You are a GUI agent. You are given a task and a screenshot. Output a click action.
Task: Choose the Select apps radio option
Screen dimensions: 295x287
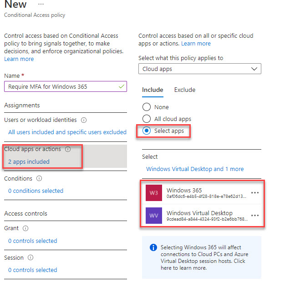pyautogui.click(x=147, y=131)
